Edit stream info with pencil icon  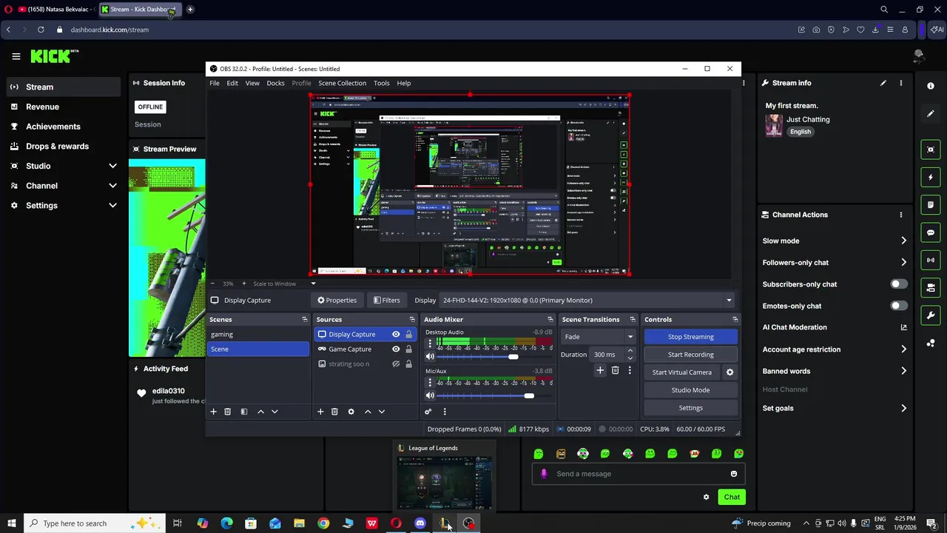pos(883,83)
